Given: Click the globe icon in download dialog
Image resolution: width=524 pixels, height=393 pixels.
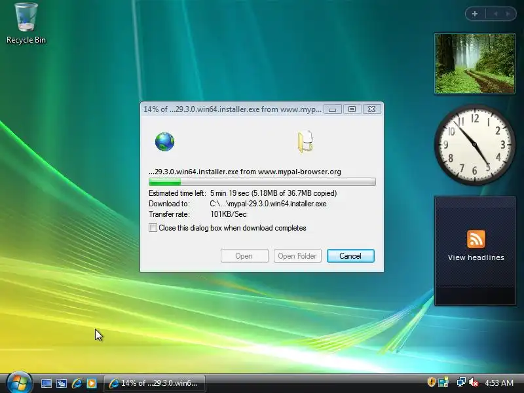Looking at the screenshot, I should point(164,141).
